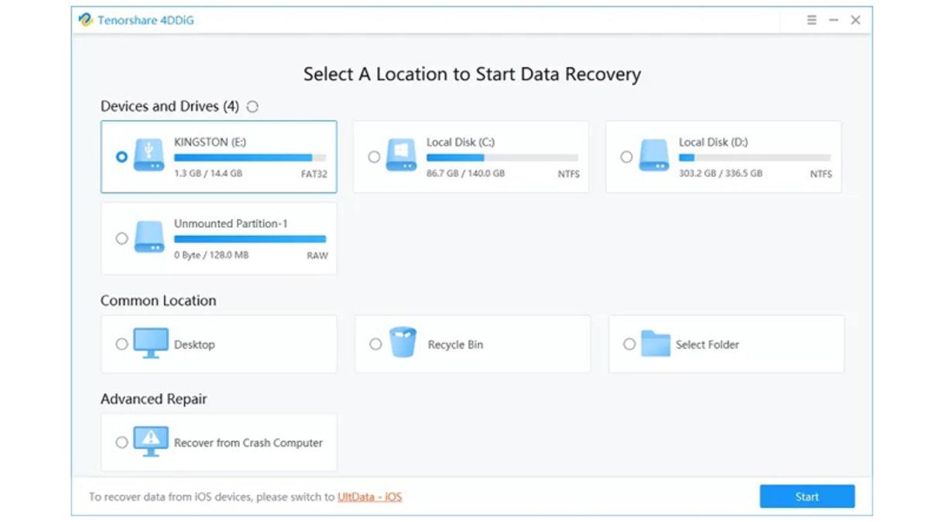Viewport: 929px width, 522px height.
Task: Select the Local Disk (C:) radio button
Action: pos(374,157)
